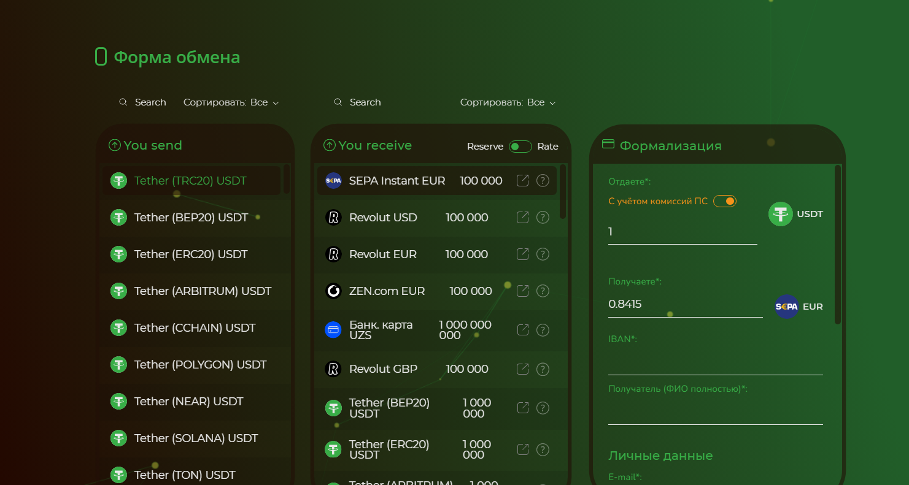The image size is (909, 485).
Task: Click the Получаете amount input field
Action: pos(685,304)
